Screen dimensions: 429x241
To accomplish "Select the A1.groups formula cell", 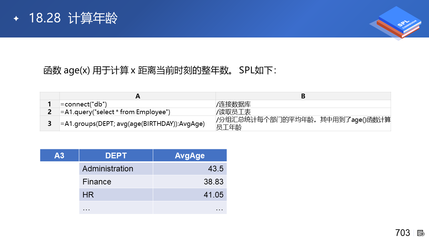I will click(137, 124).
